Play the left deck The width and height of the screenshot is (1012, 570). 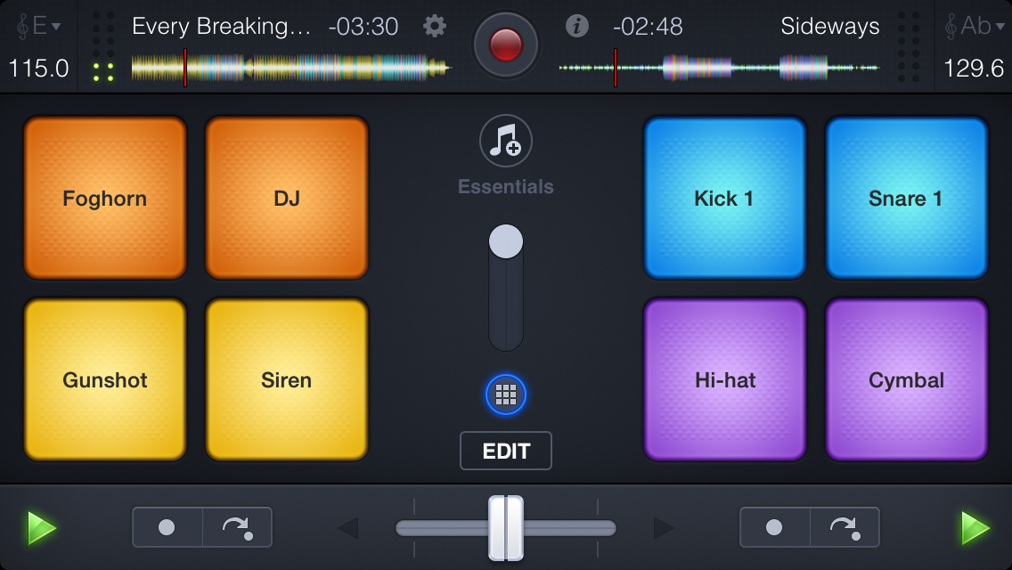click(42, 527)
